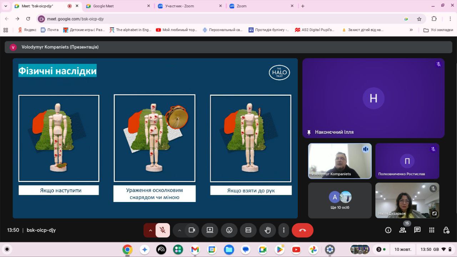
Task: Expand audio settings arrow beside microphone
Action: [x=150, y=230]
